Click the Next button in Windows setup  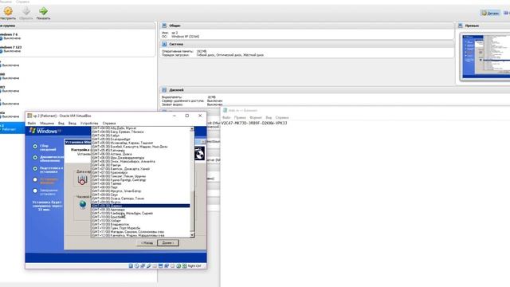click(168, 242)
